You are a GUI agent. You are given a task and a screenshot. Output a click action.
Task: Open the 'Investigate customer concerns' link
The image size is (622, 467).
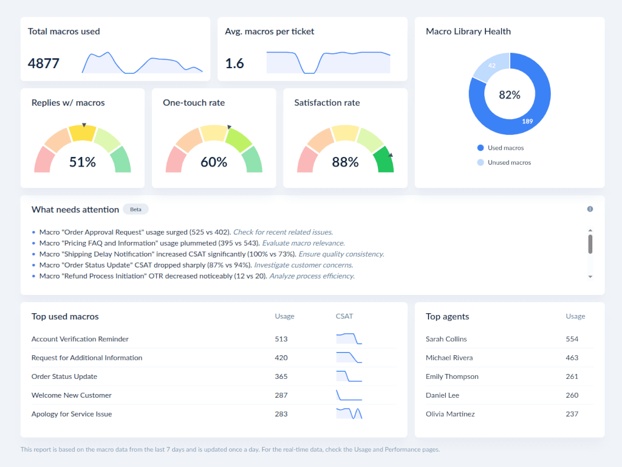[x=303, y=265]
